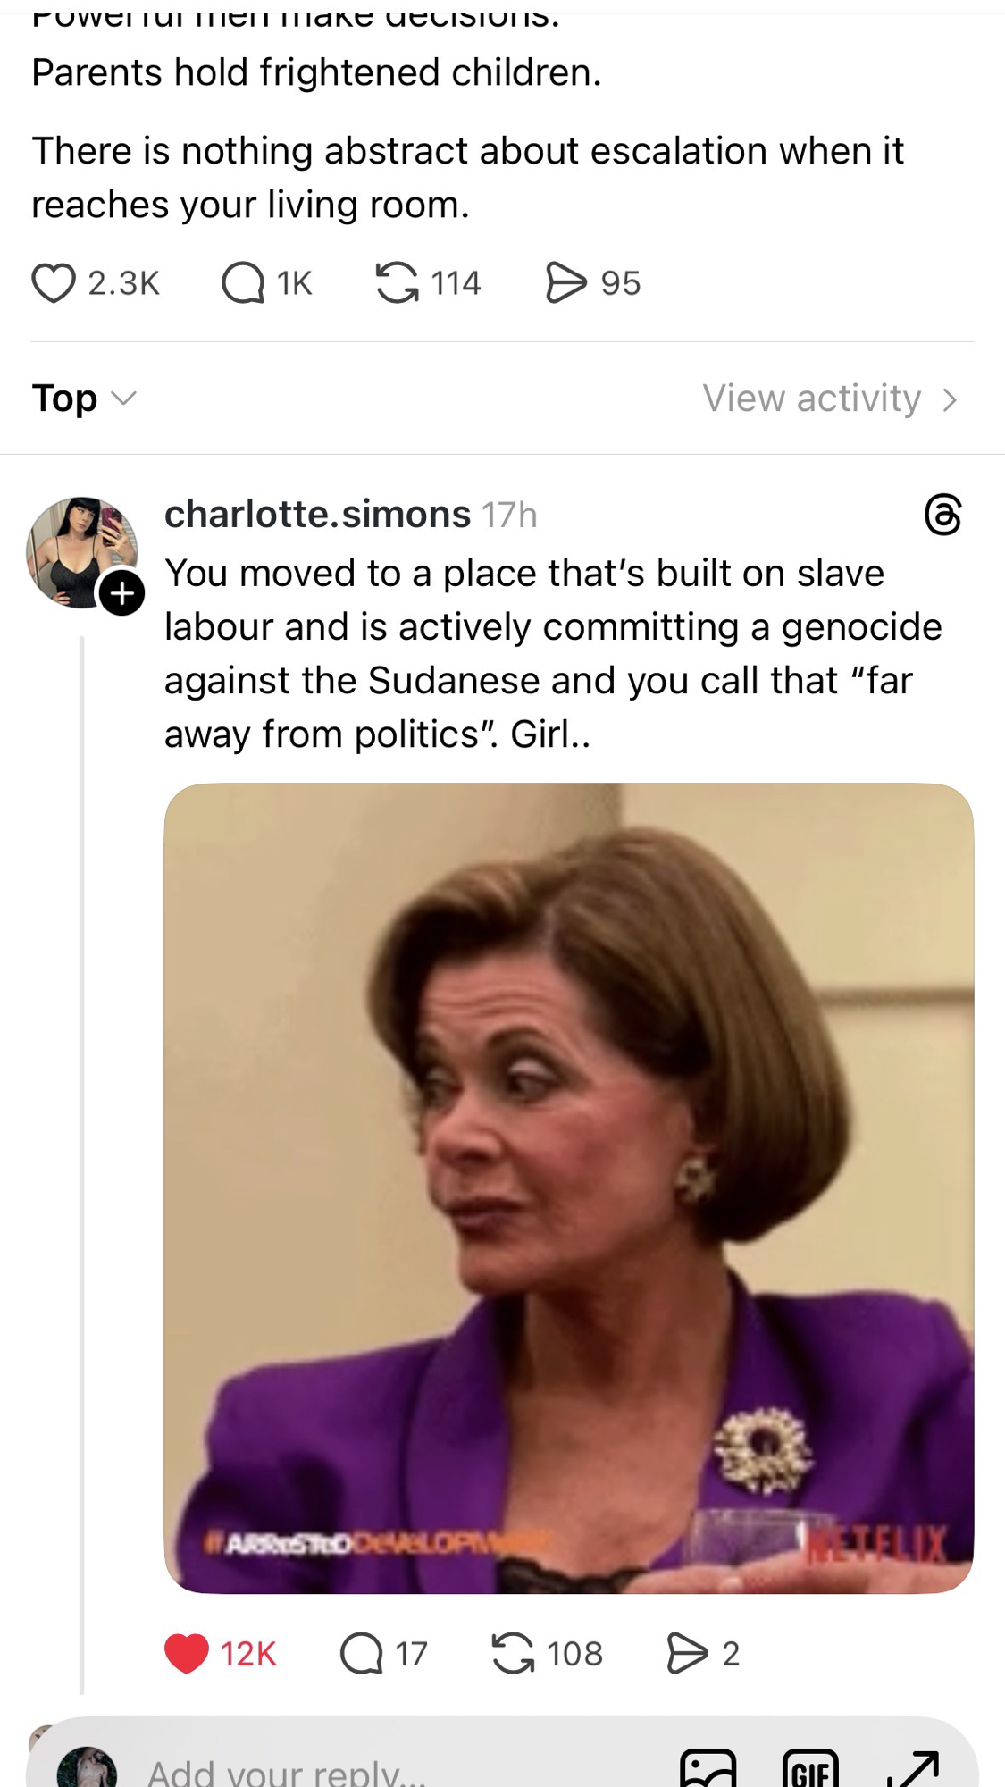Tap the chevron next to View activity

coord(950,399)
